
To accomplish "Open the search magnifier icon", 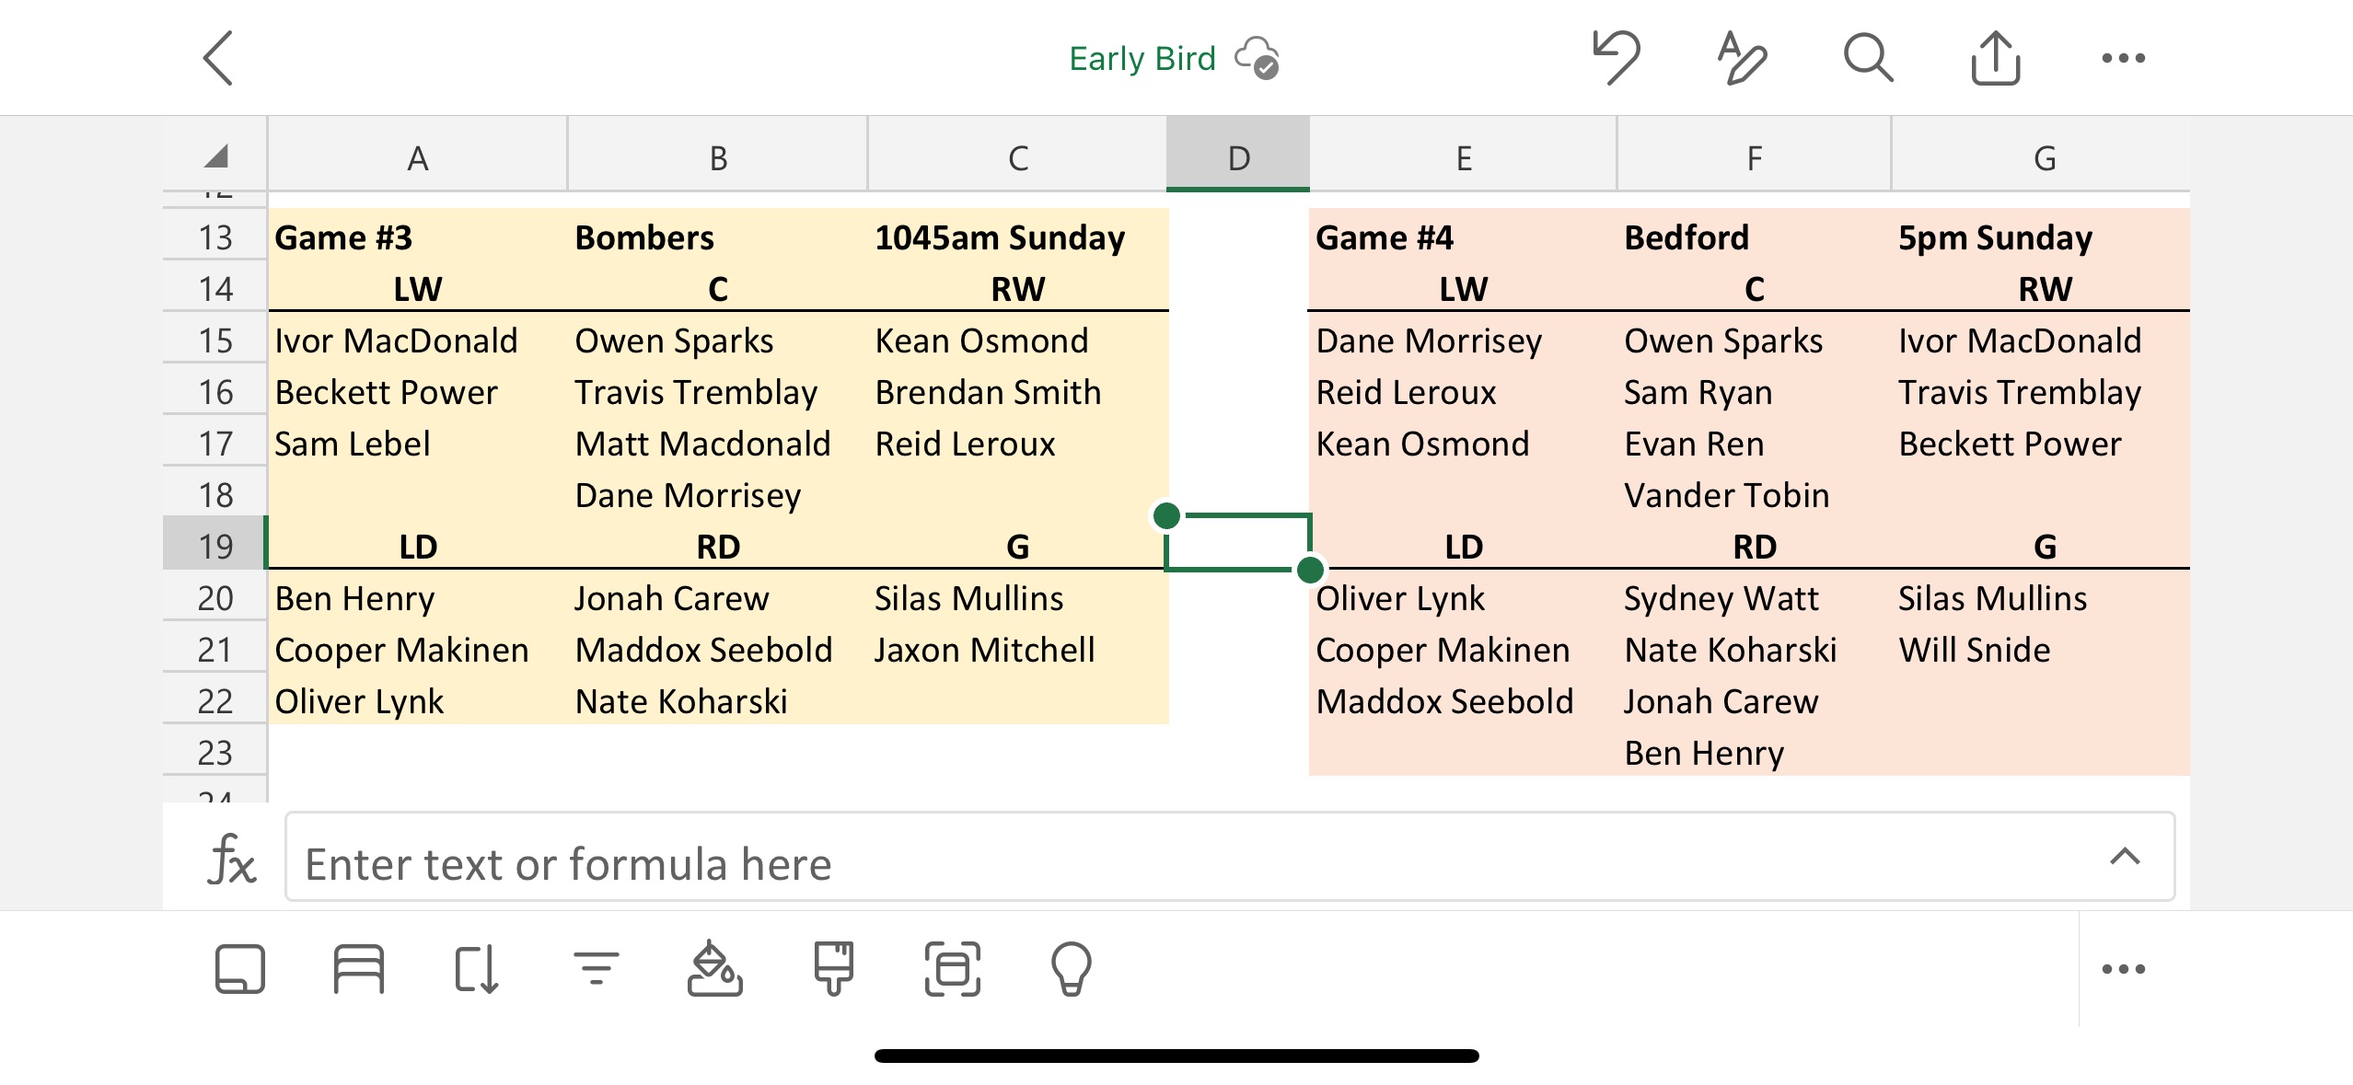I will (1867, 58).
